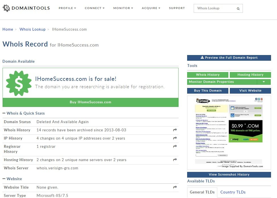Click the Buy This Domain button
The width and height of the screenshot is (277, 198).
click(208, 90)
